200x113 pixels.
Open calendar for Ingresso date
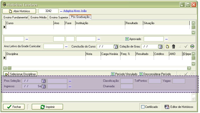tap(43, 86)
